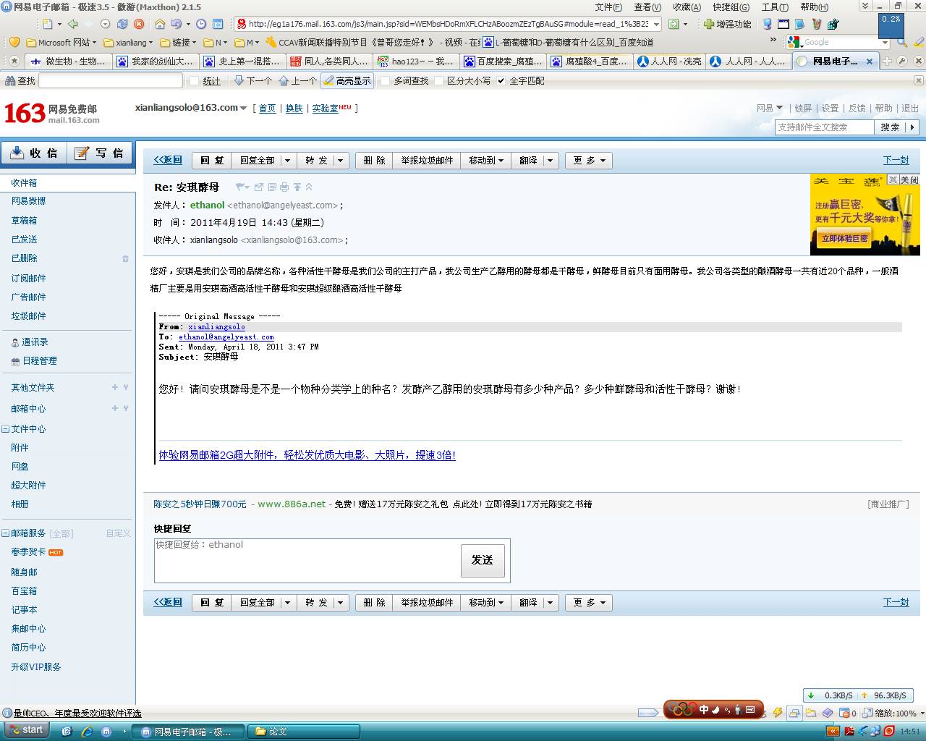Click the ethanol@angelyeast.com link in quoted message

point(226,337)
